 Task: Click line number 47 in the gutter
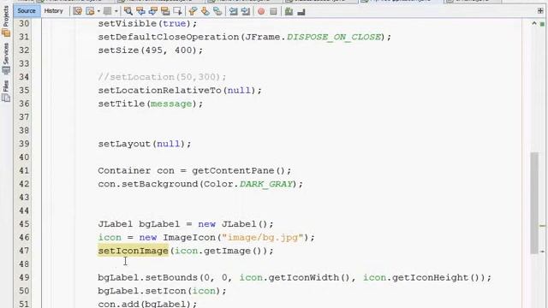[24, 251]
